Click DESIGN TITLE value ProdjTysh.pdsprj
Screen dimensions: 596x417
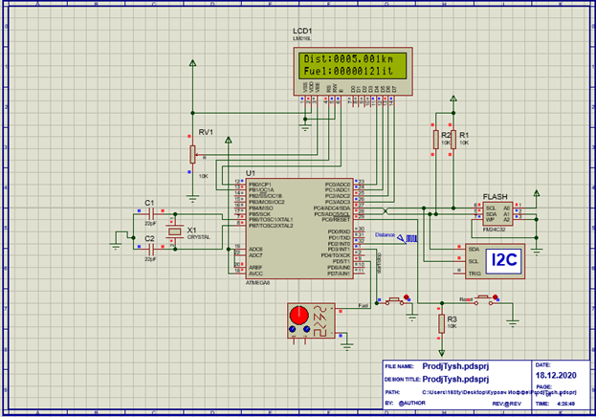tap(455, 379)
